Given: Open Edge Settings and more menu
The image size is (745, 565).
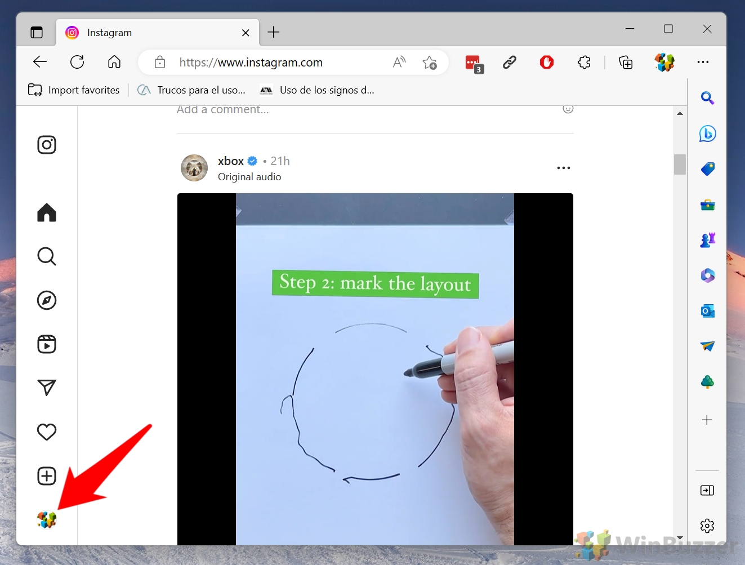Looking at the screenshot, I should [x=703, y=62].
